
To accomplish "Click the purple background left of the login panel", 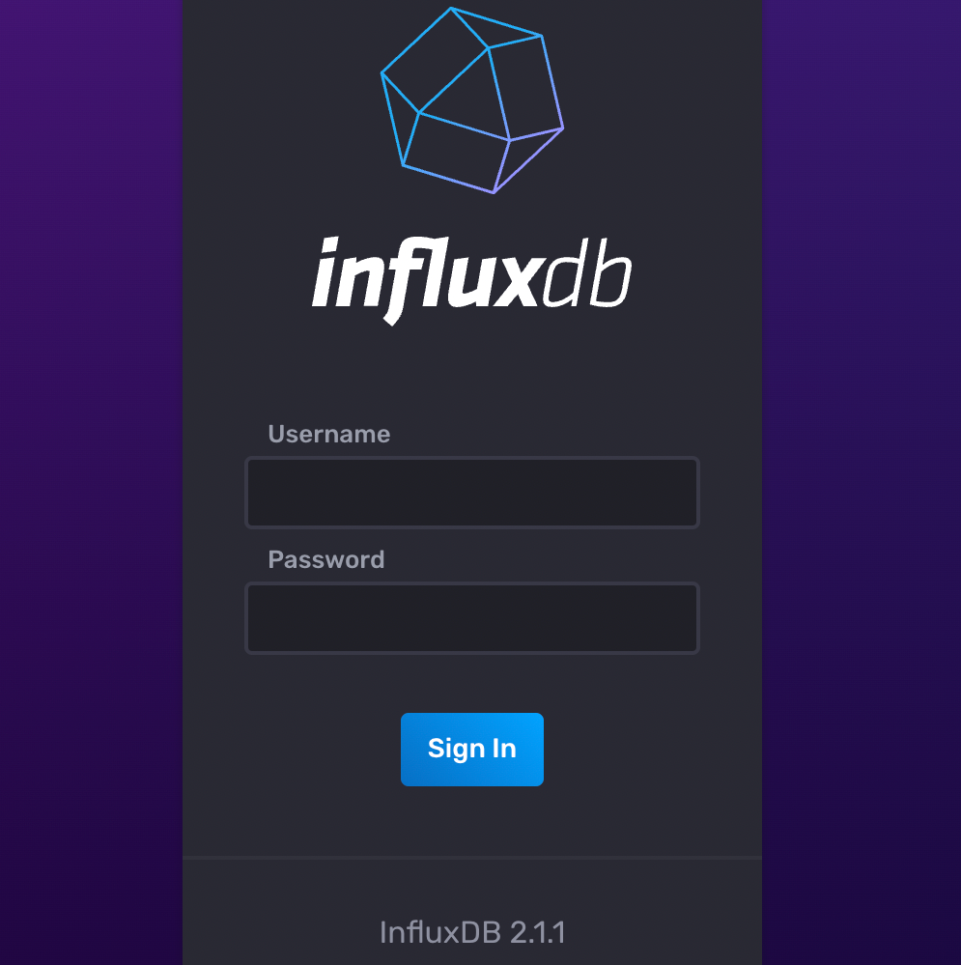I will click(91, 483).
